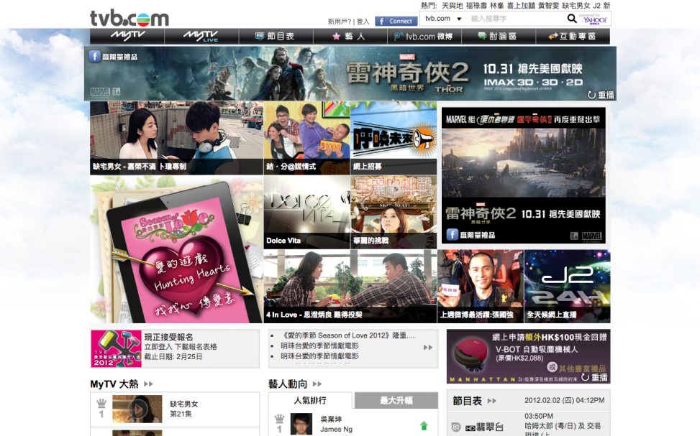Click the 吳業坤 James Ng name
700x436 pixels.
[336, 424]
